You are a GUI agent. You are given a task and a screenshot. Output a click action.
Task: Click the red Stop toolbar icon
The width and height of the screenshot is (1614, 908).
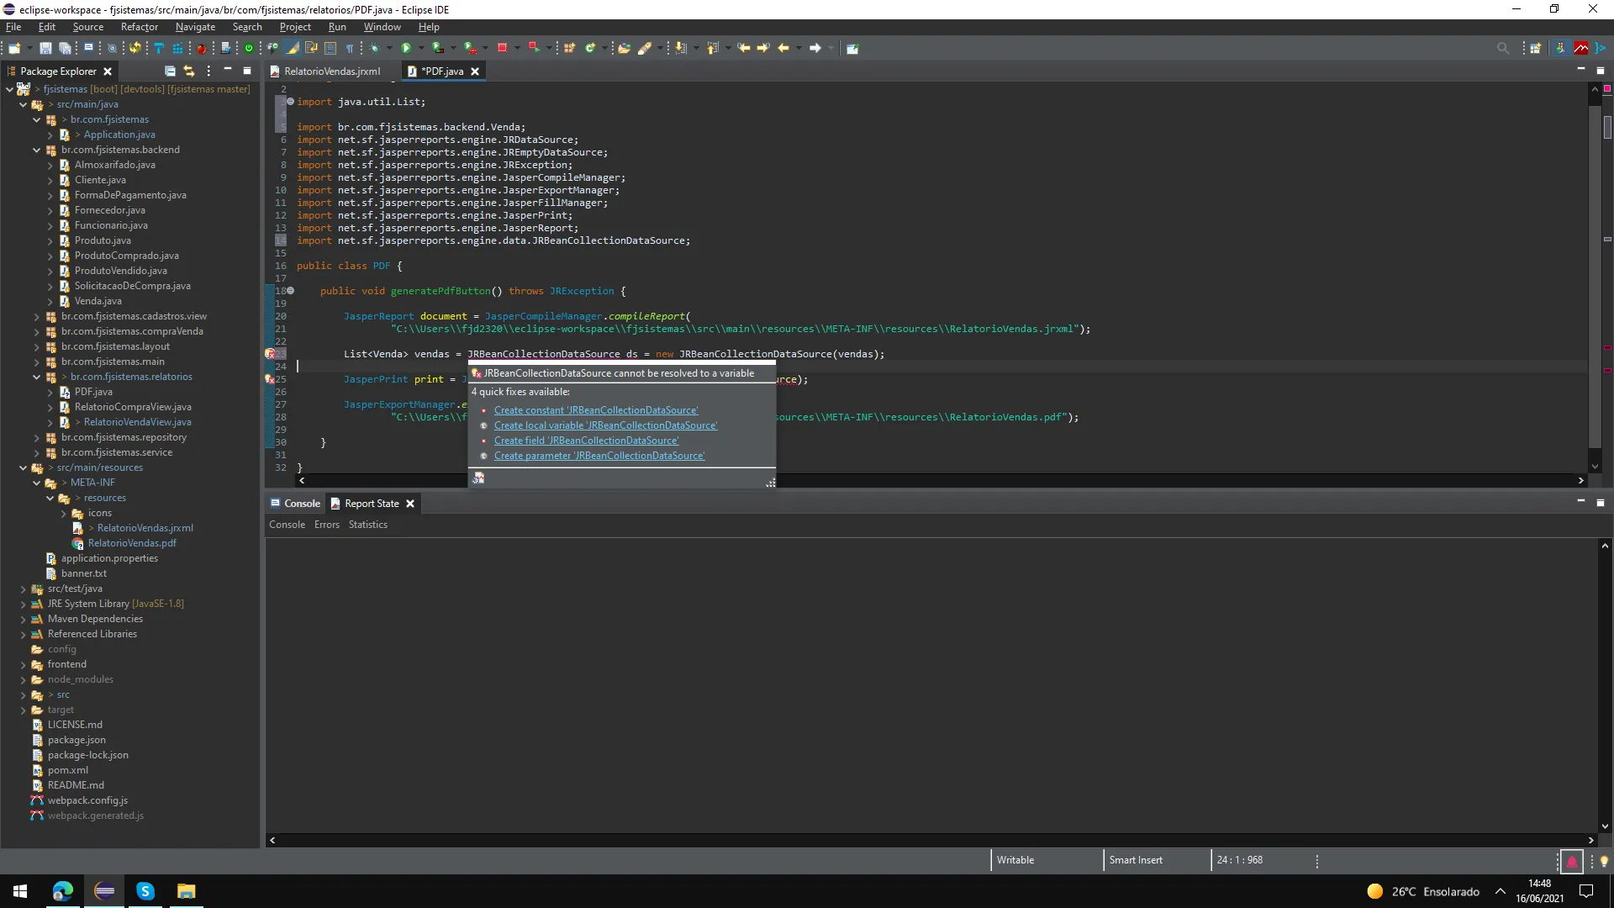(502, 48)
